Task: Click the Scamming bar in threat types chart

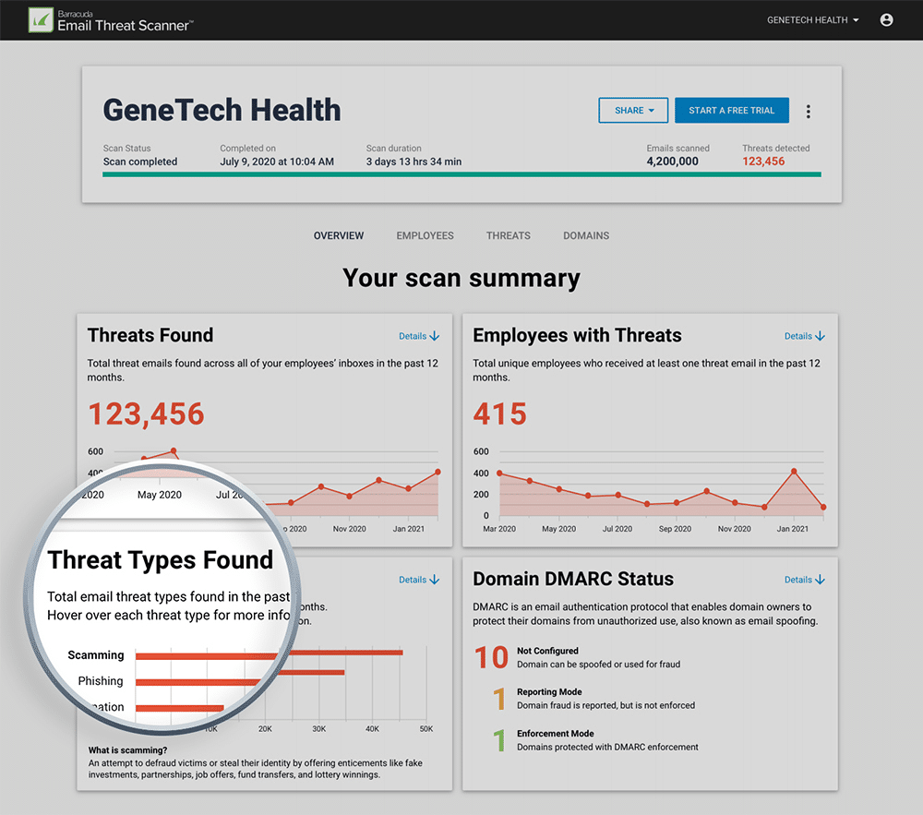Action: [269, 653]
